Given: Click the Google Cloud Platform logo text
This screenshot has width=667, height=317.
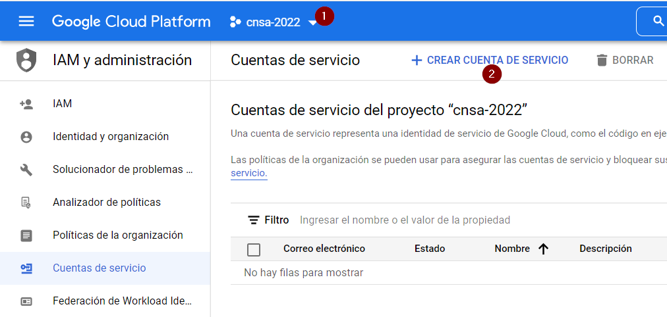Looking at the screenshot, I should pyautogui.click(x=131, y=21).
